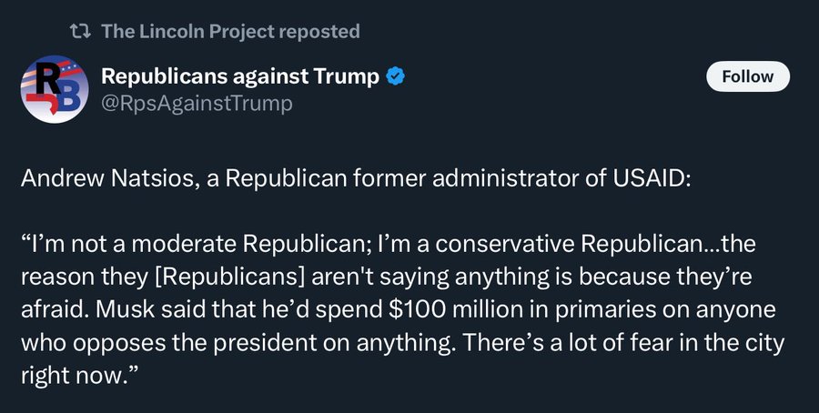819x413 pixels.
Task: Click the blue B in the profile logo
Action: coord(68,97)
